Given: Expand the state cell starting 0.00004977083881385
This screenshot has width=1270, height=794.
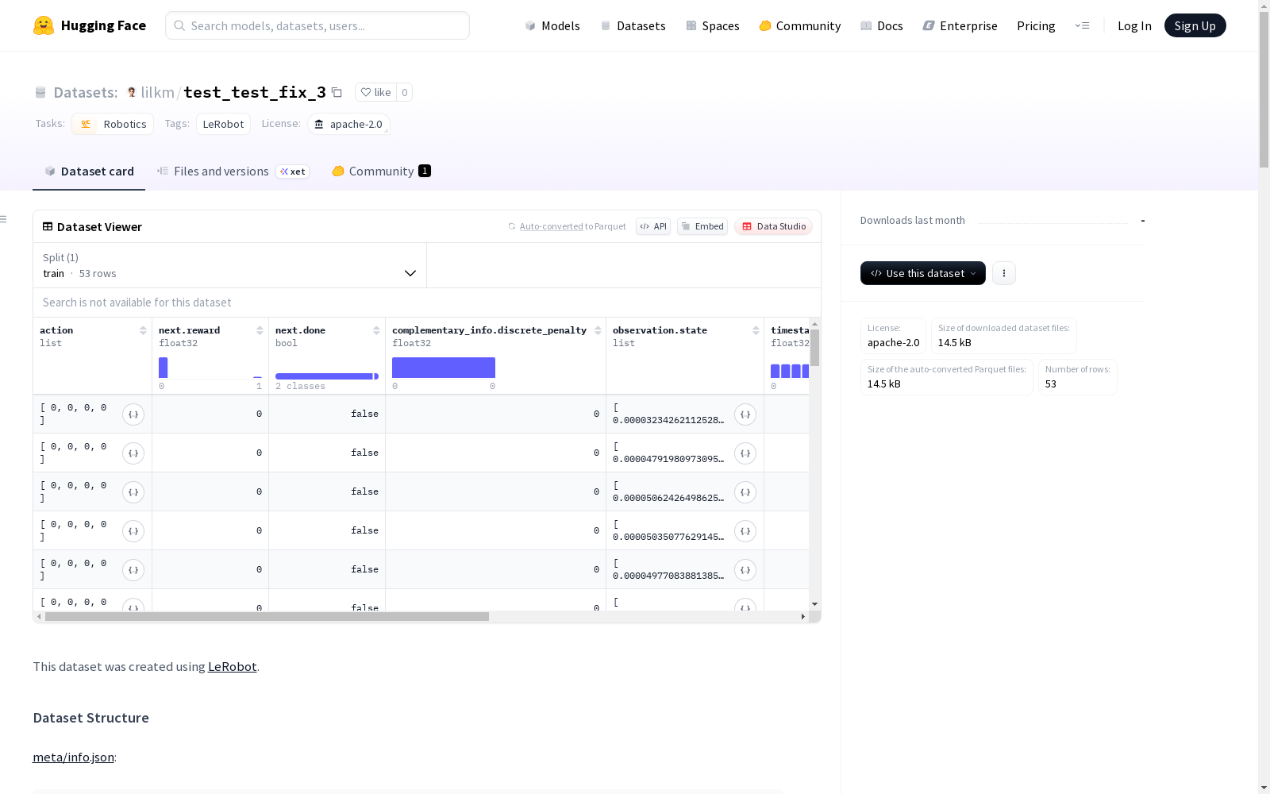Looking at the screenshot, I should click(745, 570).
